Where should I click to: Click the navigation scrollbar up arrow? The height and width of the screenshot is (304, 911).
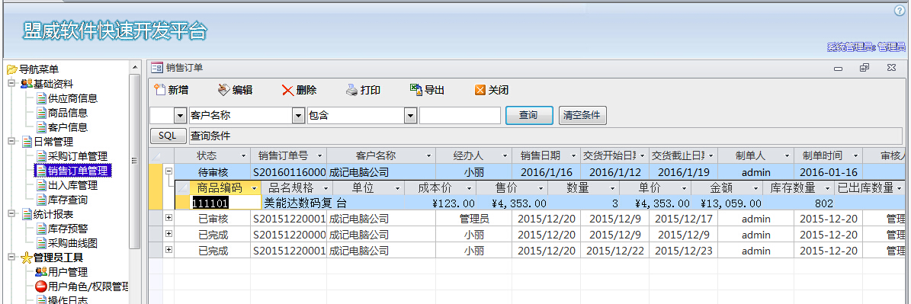click(x=136, y=67)
